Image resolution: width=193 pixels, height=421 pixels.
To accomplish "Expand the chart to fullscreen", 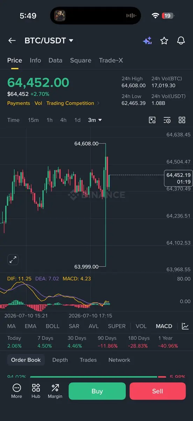I will tap(13, 260).
